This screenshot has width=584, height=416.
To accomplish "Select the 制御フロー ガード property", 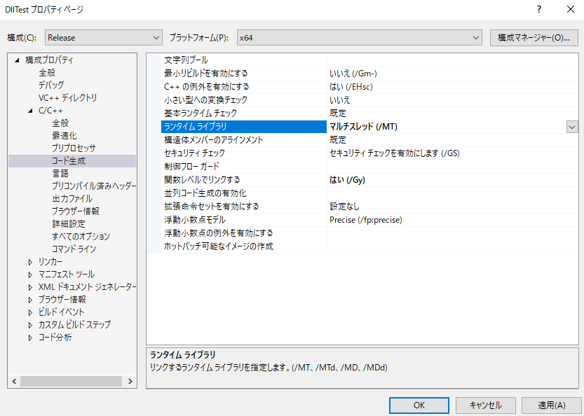I will (x=244, y=166).
